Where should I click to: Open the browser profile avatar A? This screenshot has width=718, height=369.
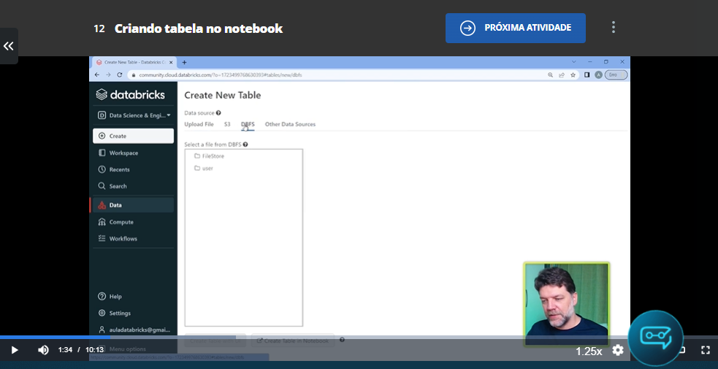598,75
